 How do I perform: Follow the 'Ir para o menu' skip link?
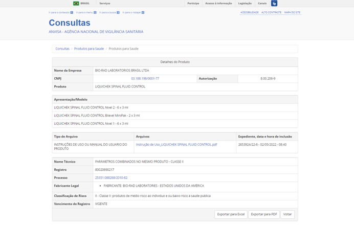(86, 12)
